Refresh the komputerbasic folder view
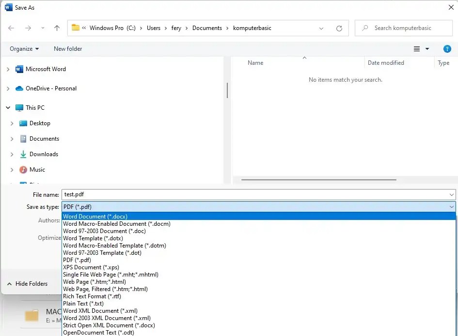The height and width of the screenshot is (336, 458). tap(339, 28)
